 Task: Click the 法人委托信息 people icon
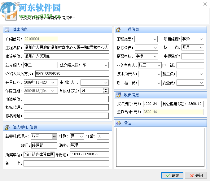coord(7,127)
